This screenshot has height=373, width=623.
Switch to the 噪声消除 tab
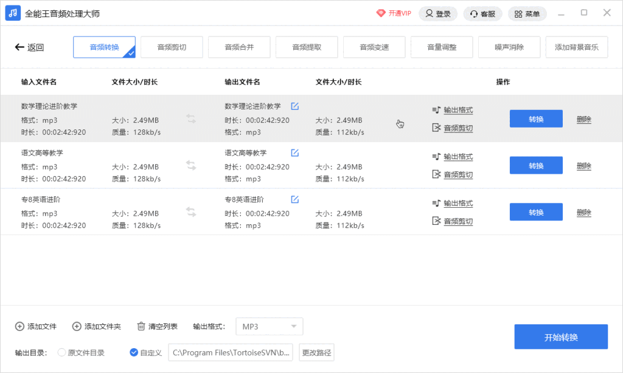click(x=509, y=47)
